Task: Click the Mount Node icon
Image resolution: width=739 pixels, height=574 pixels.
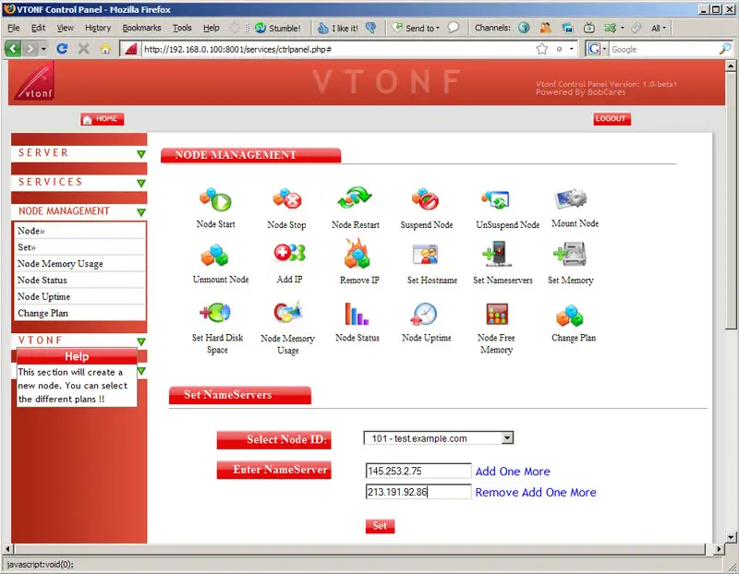Action: 574,198
